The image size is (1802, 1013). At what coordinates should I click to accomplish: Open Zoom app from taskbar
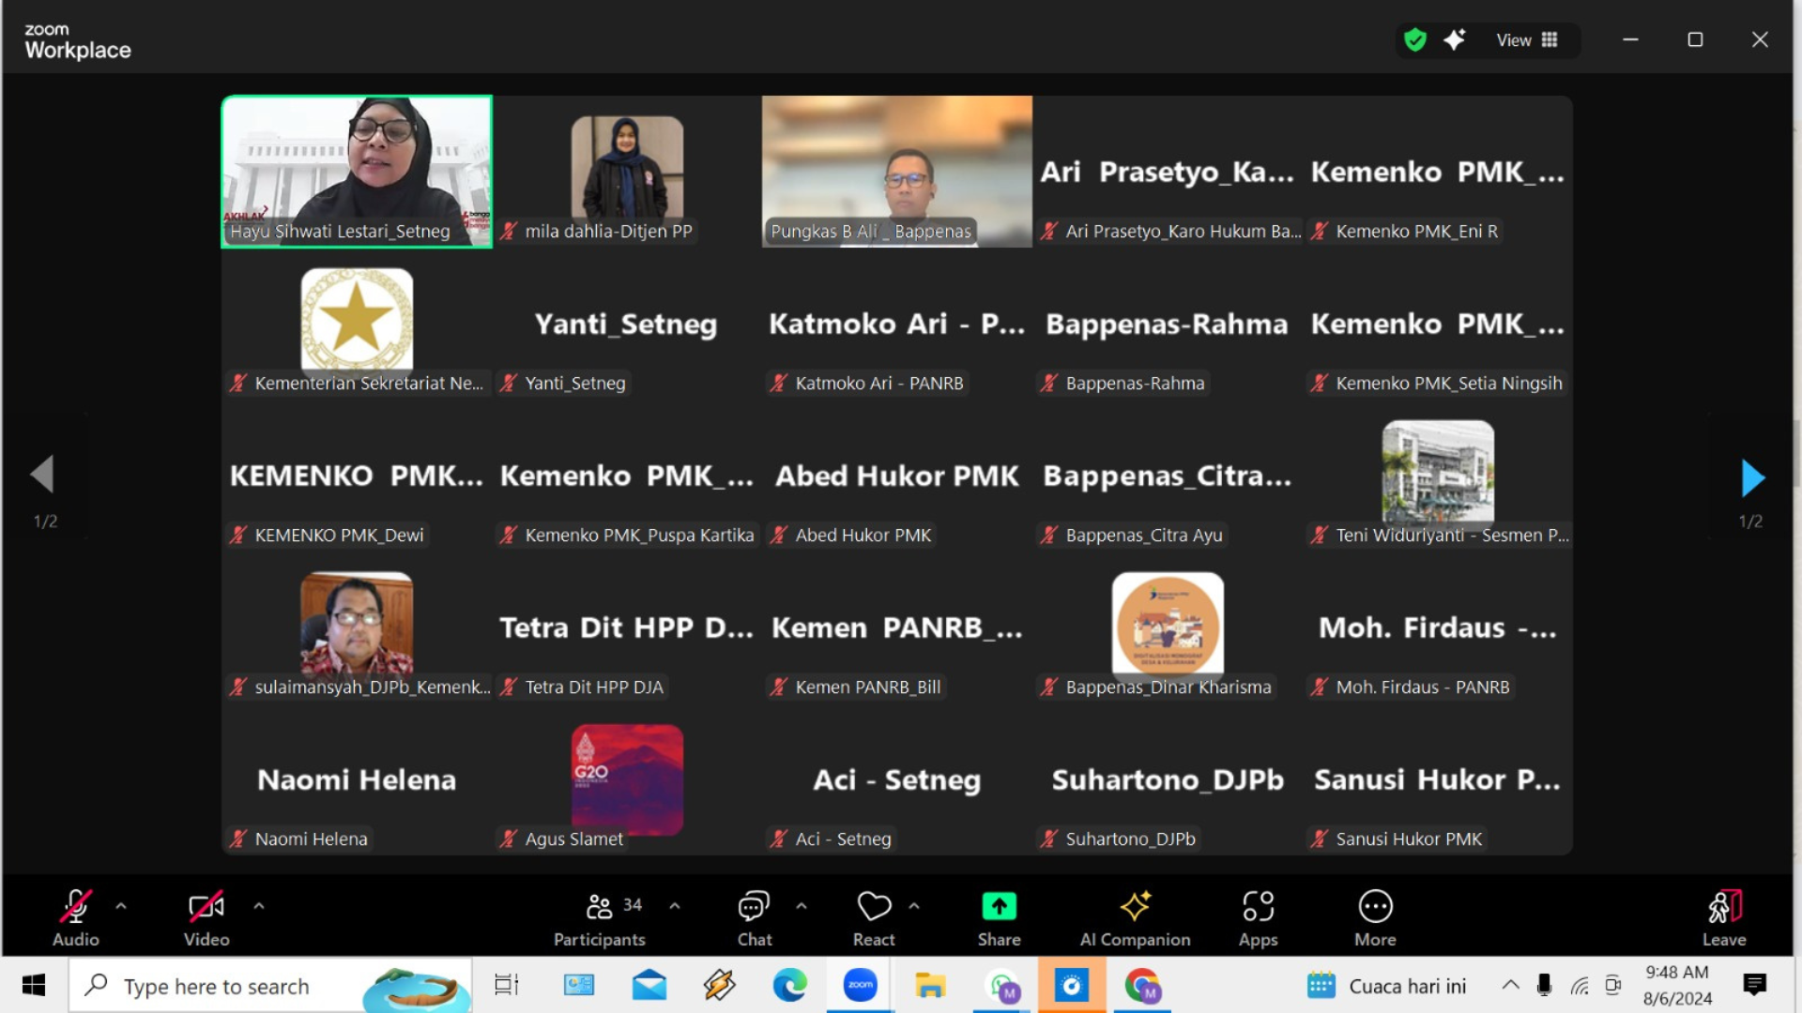(861, 985)
